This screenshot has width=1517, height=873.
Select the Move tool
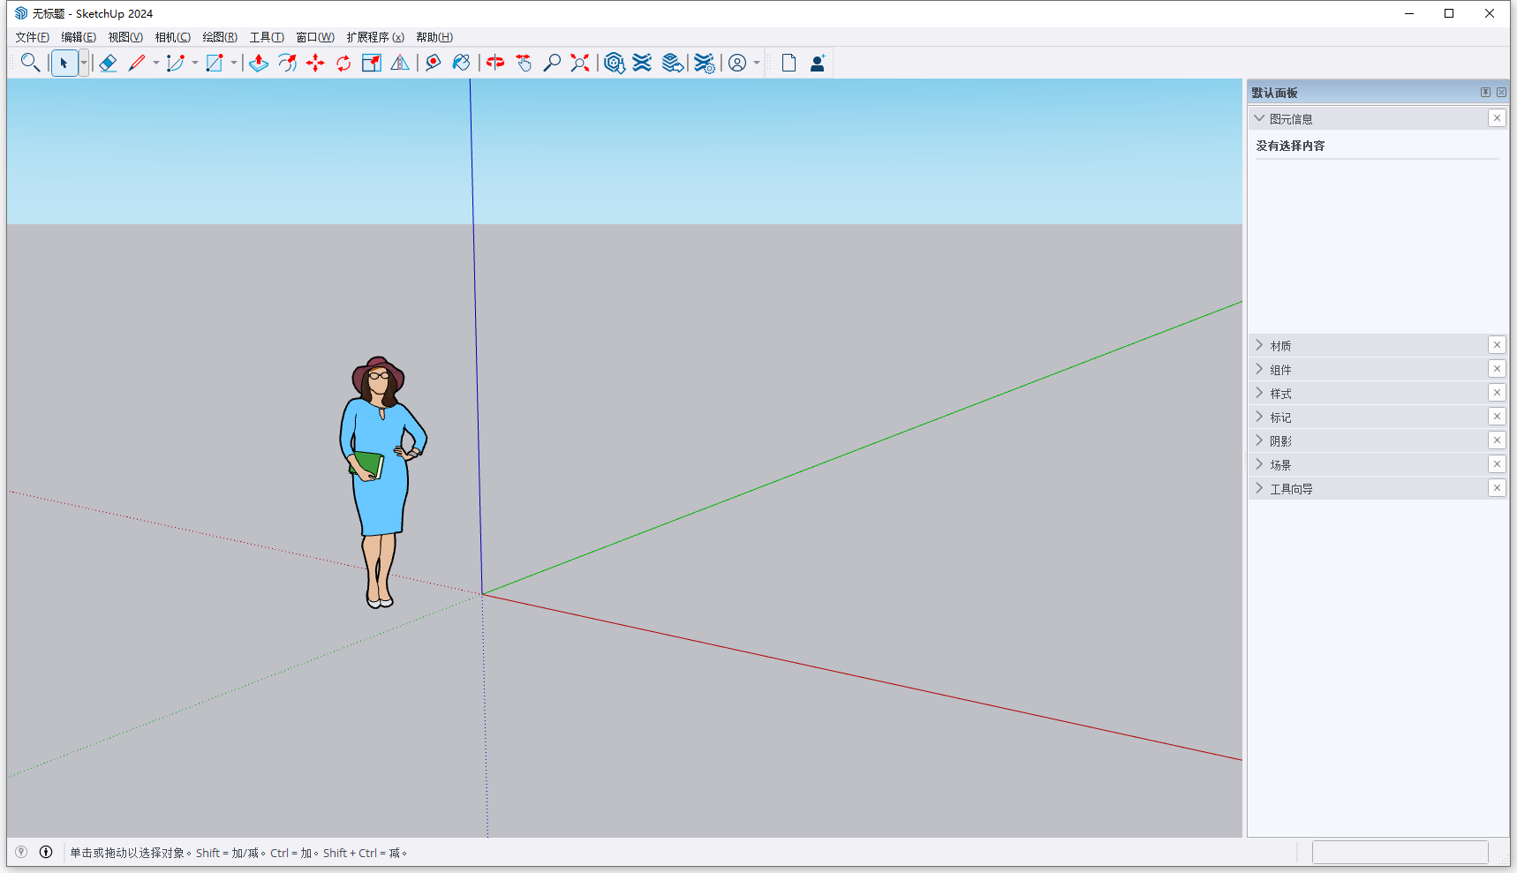click(x=315, y=63)
